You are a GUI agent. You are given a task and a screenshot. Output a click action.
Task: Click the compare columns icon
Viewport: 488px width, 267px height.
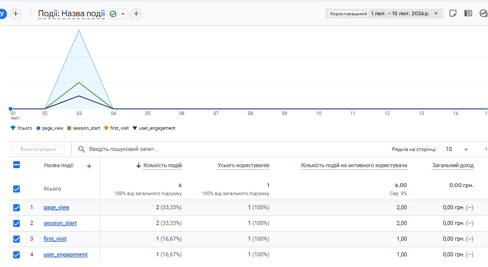468,14
